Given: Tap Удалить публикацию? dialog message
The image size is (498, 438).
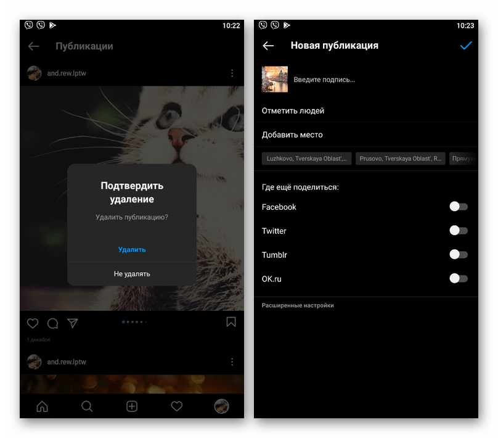Looking at the screenshot, I should tap(132, 217).
